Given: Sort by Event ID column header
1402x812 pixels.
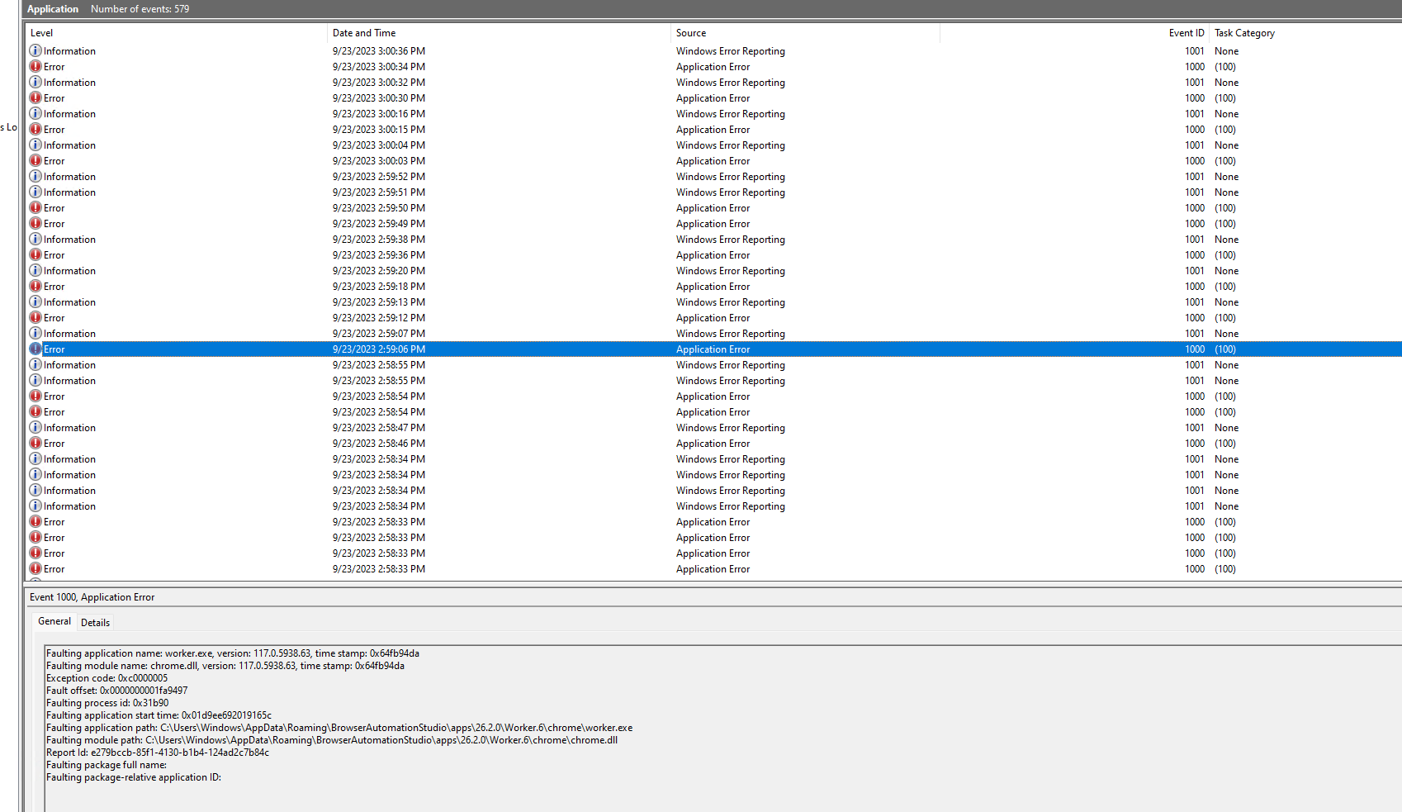Looking at the screenshot, I should [1186, 33].
